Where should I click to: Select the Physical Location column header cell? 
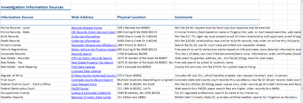click(131, 17)
